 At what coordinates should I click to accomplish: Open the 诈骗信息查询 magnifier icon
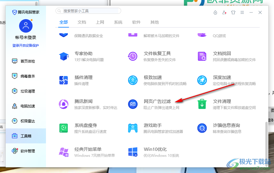[202, 128]
